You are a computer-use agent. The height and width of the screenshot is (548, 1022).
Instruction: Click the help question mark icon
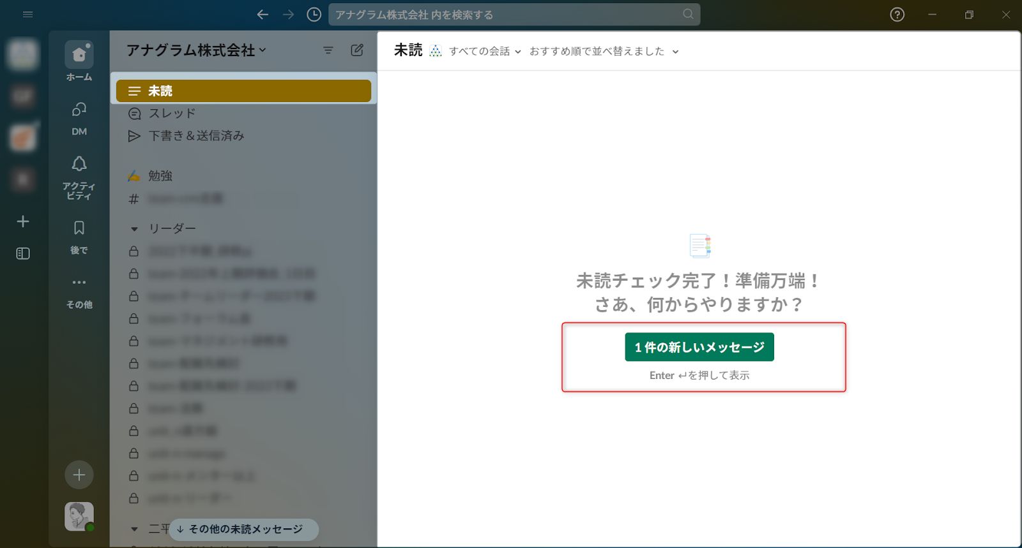897,15
